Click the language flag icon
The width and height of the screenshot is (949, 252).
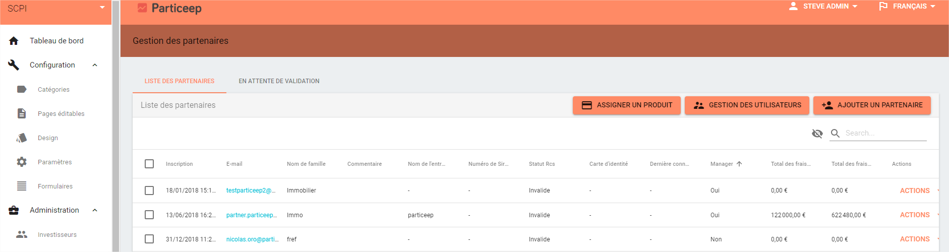pyautogui.click(x=883, y=6)
